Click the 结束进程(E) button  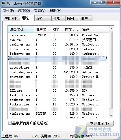point(100,124)
